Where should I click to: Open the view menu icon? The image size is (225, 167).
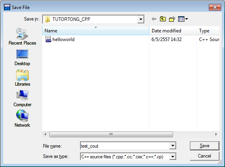pyautogui.click(x=183, y=19)
